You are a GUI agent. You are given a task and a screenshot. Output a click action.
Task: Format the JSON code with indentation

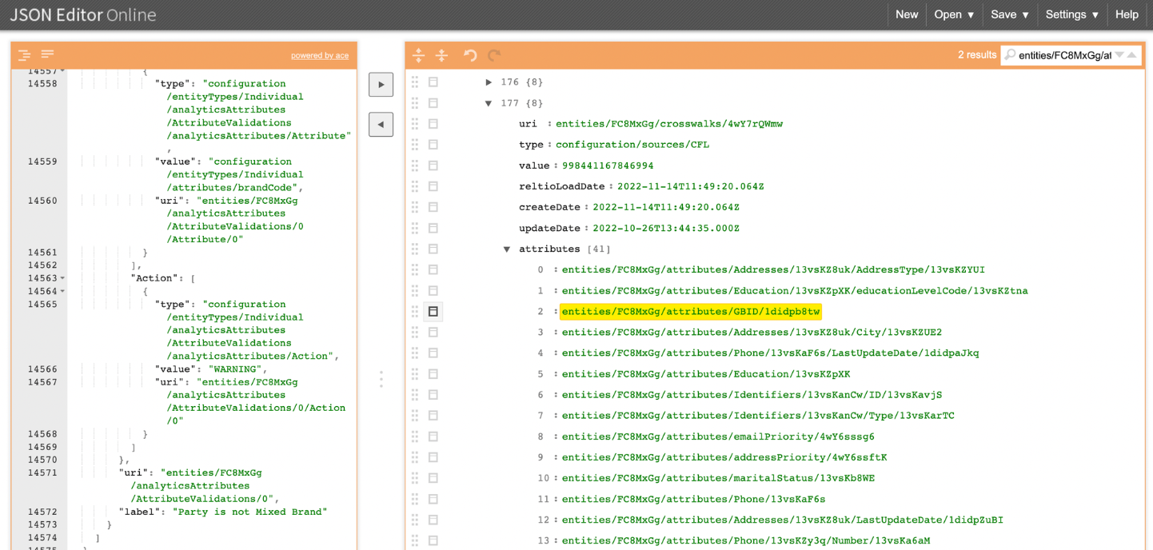click(25, 55)
